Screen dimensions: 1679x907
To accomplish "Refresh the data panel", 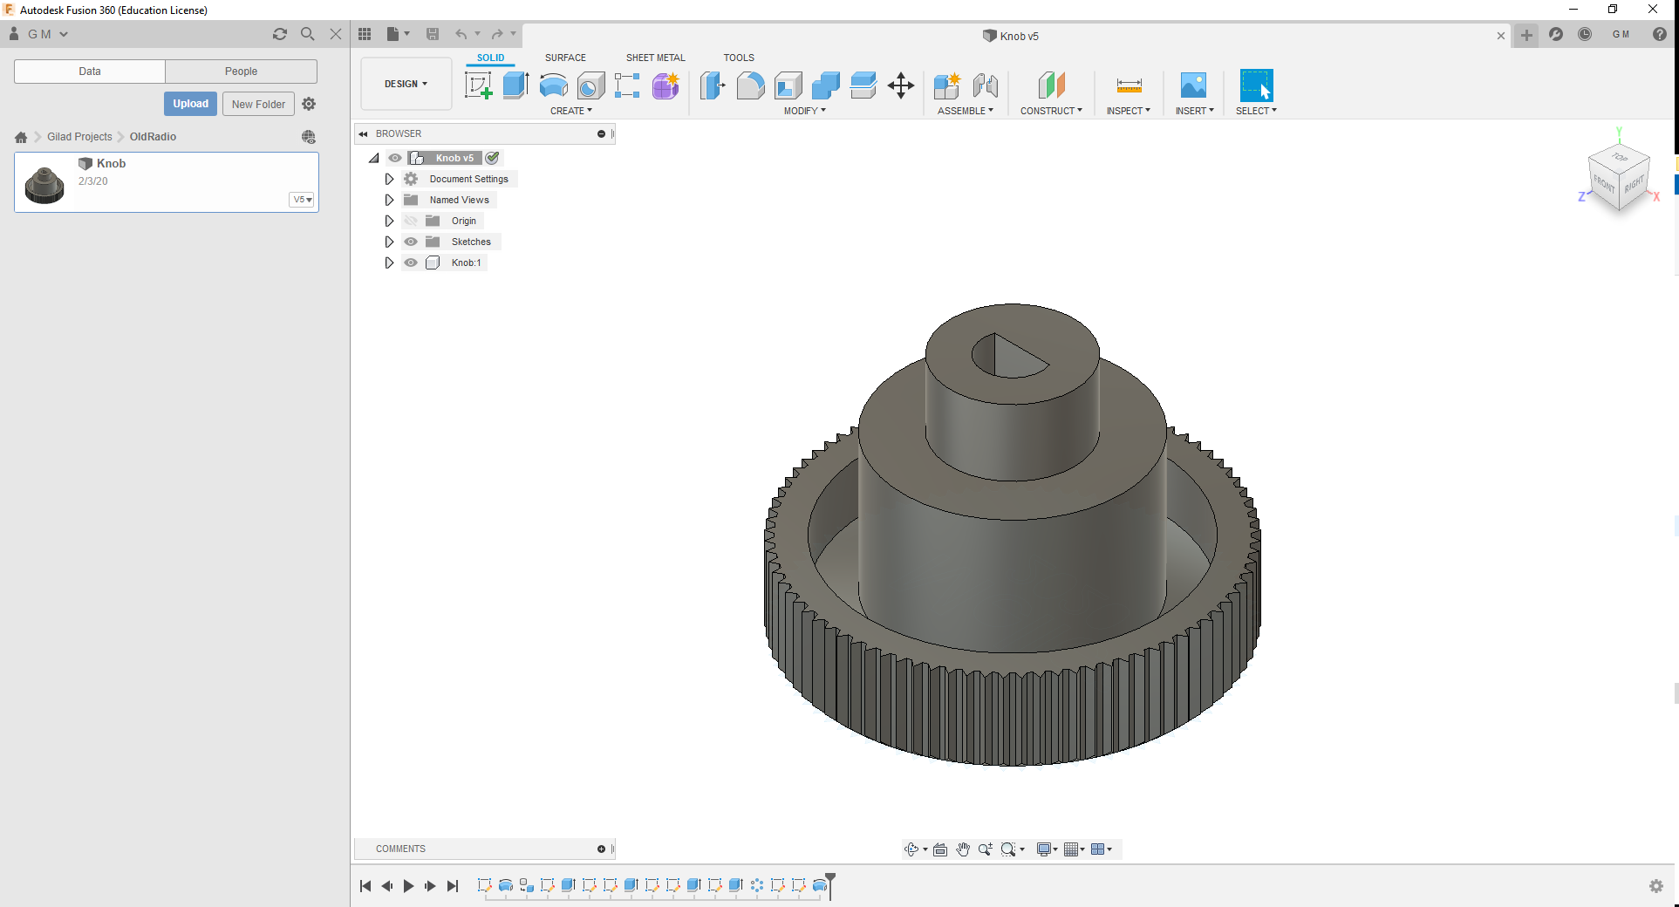I will click(x=280, y=34).
